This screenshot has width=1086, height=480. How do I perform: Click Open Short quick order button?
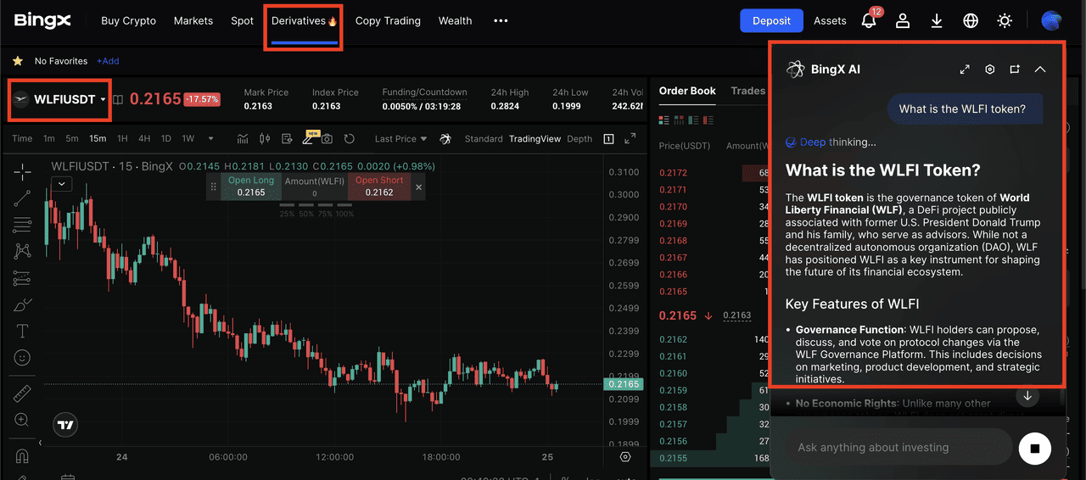click(379, 187)
